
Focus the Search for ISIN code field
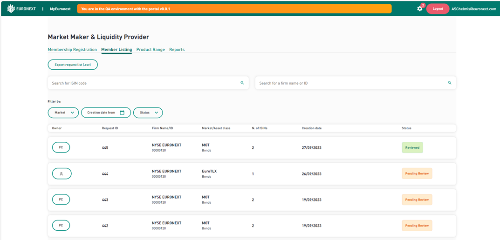click(148, 83)
